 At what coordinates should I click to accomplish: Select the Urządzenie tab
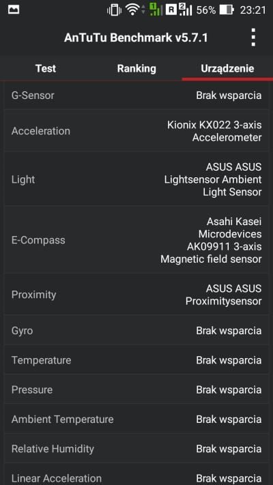click(x=227, y=68)
